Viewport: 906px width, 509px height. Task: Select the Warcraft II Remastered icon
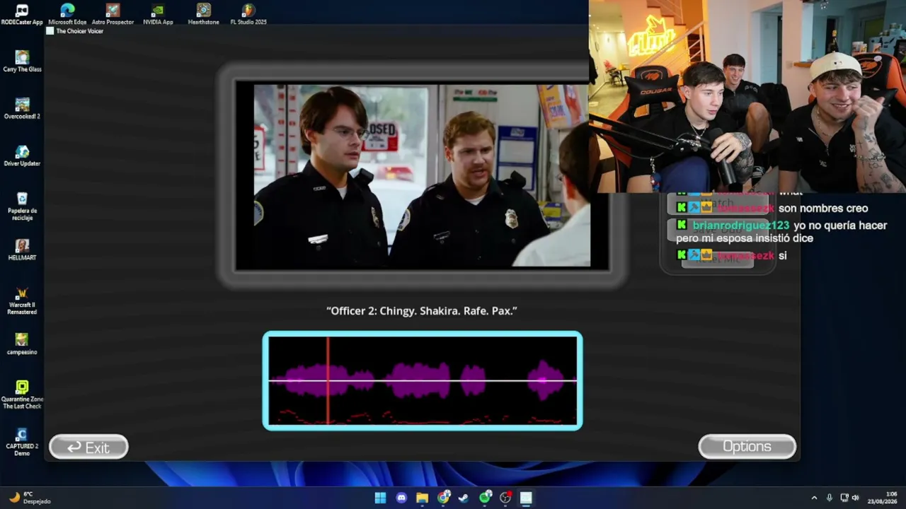(x=22, y=300)
